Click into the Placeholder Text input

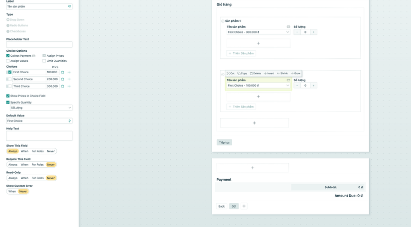pos(39,44)
